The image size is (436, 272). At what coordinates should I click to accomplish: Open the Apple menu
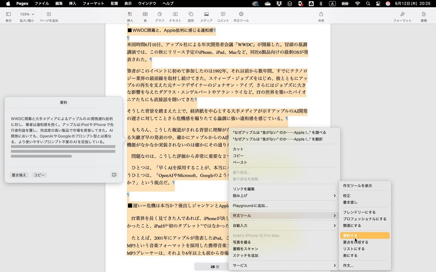[8, 4]
